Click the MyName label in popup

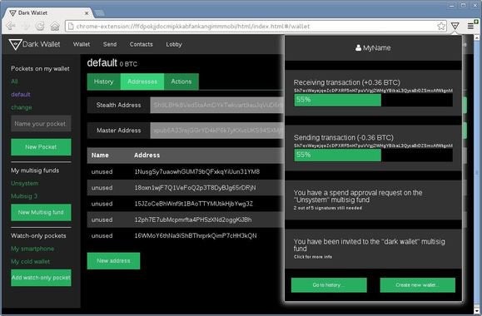click(376, 48)
